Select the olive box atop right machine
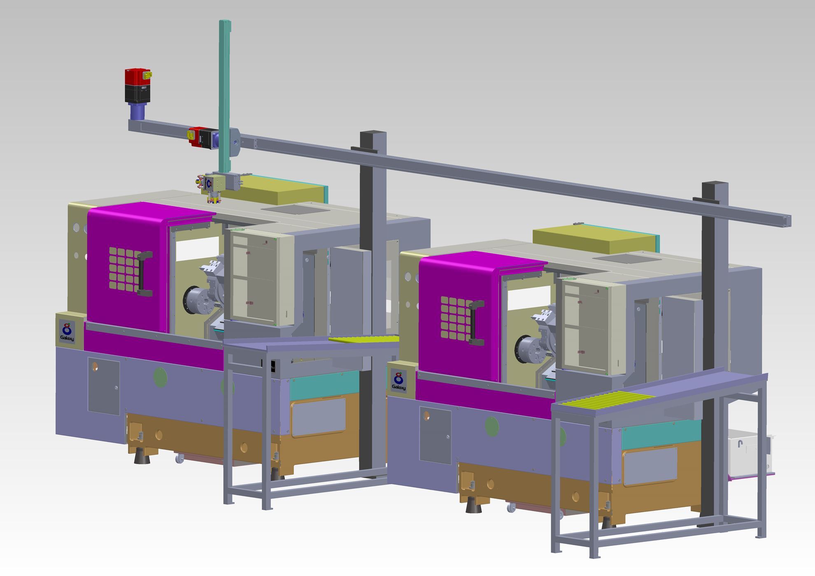Screen dimensions: 815x576 [593, 240]
